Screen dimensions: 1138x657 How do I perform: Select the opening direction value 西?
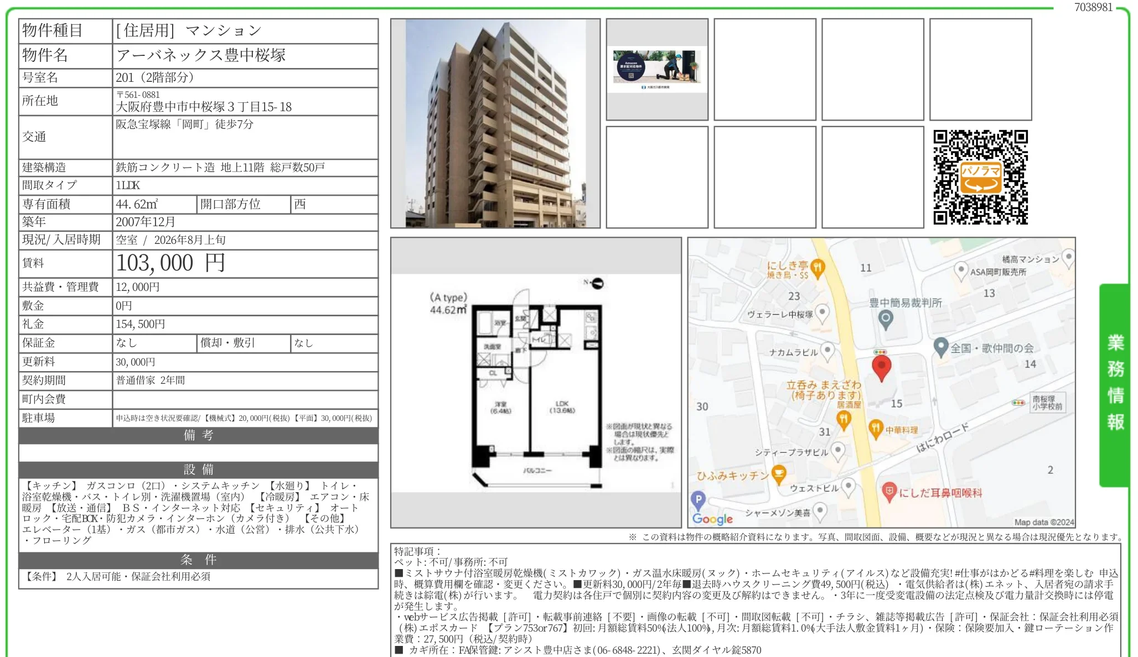(300, 204)
